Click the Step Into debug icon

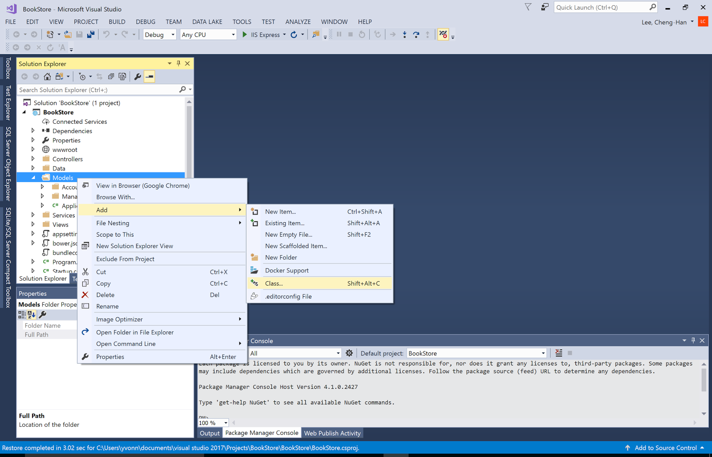(405, 34)
